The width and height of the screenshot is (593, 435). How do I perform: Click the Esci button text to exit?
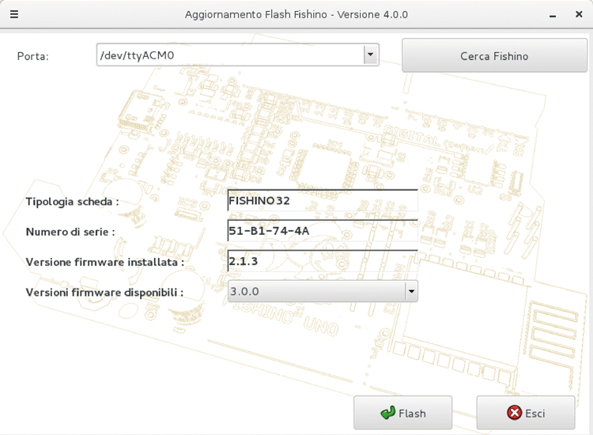535,414
